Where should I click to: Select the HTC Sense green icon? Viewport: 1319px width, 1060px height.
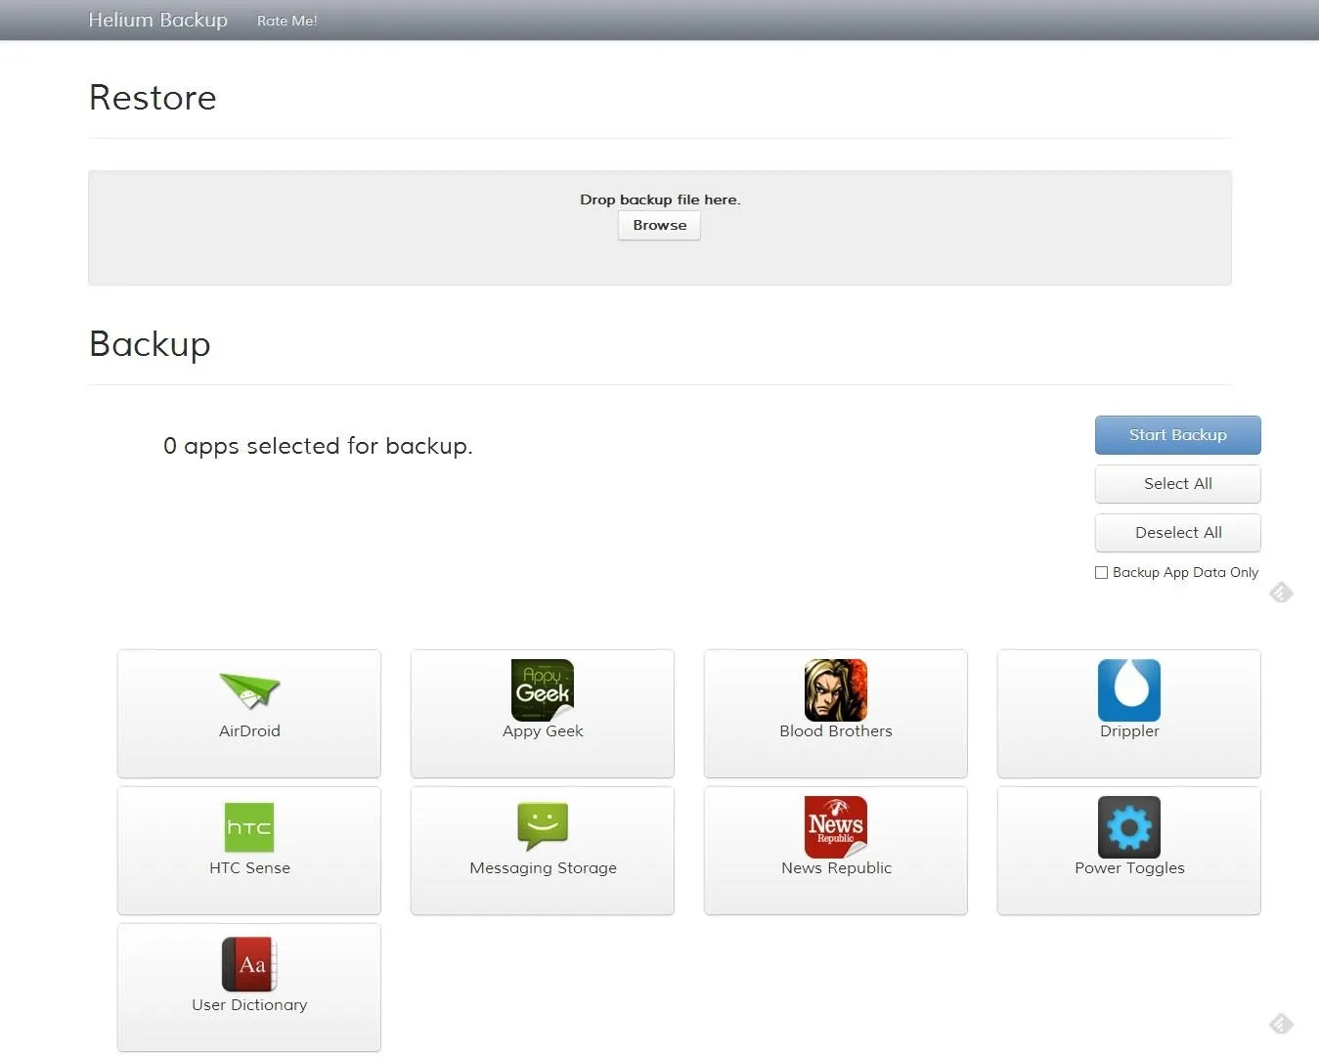249,827
